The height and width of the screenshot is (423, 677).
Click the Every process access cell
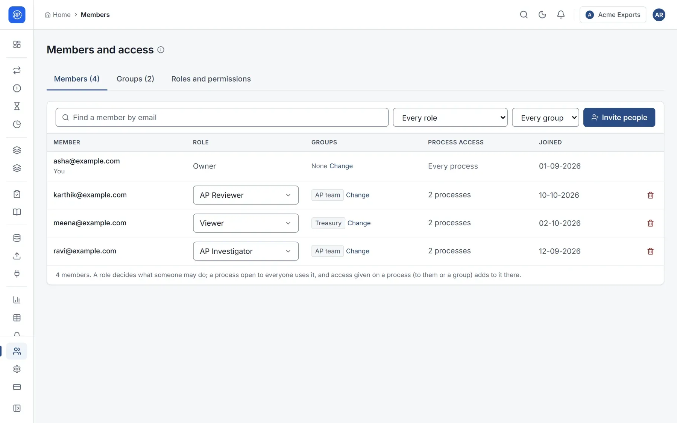[453, 166]
